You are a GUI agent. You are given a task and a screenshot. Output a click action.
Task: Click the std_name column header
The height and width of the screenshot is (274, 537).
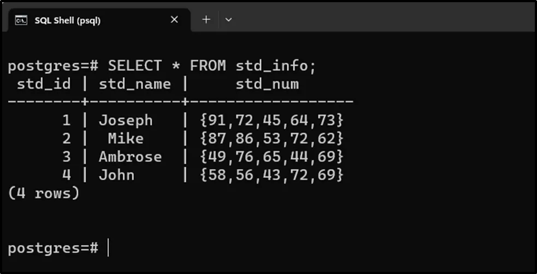134,84
